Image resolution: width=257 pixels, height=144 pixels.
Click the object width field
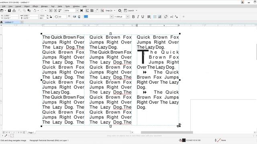tap(31, 16)
